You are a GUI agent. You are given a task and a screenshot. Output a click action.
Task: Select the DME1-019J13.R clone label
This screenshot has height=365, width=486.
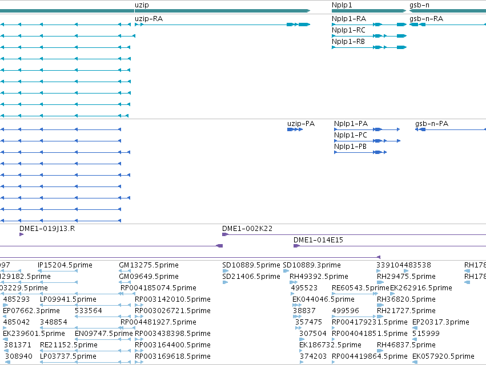pos(47,229)
